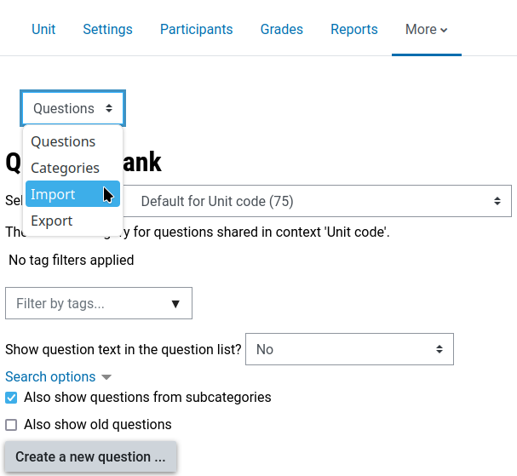The height and width of the screenshot is (476, 517).
Task: Choose Import in the dropdown list
Action: (x=53, y=194)
